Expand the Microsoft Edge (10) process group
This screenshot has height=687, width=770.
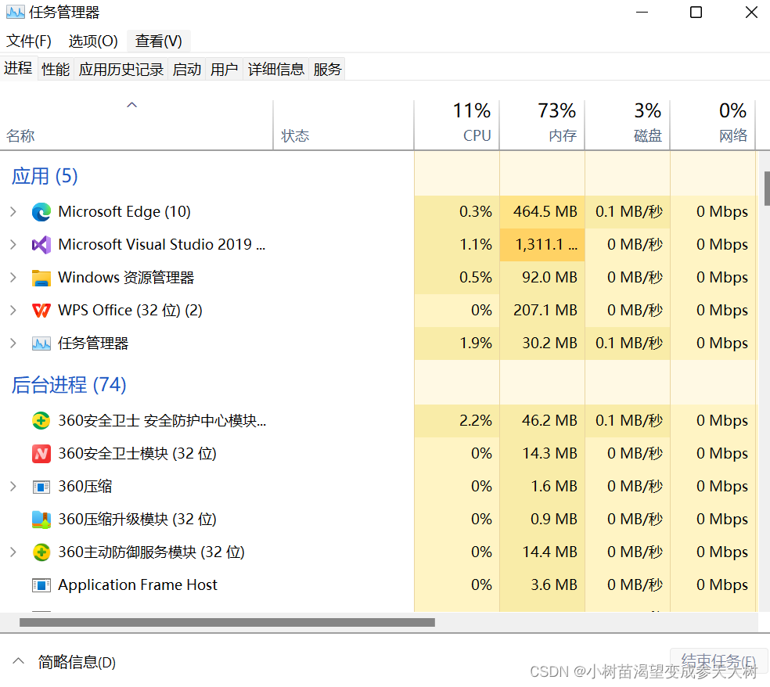coord(13,211)
